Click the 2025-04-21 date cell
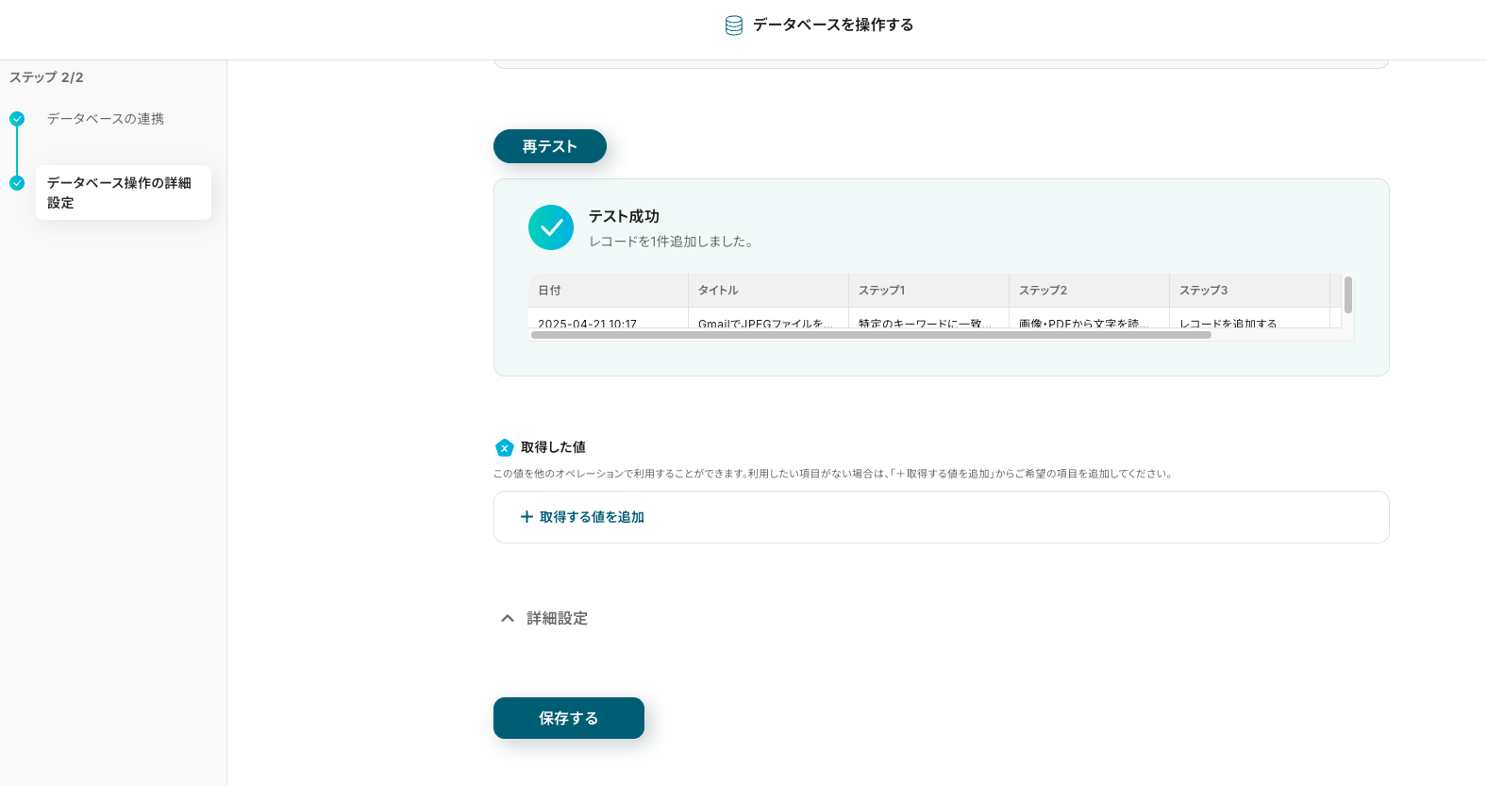 pyautogui.click(x=588, y=323)
